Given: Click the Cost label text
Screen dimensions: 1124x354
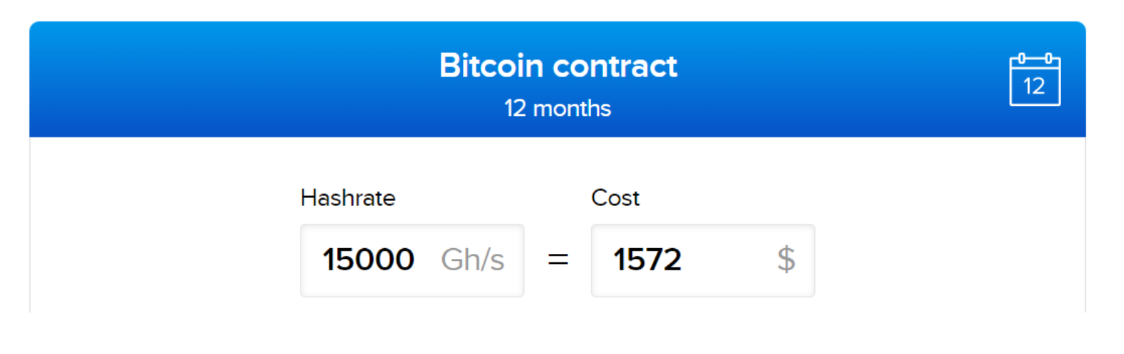Looking at the screenshot, I should coord(615,198).
